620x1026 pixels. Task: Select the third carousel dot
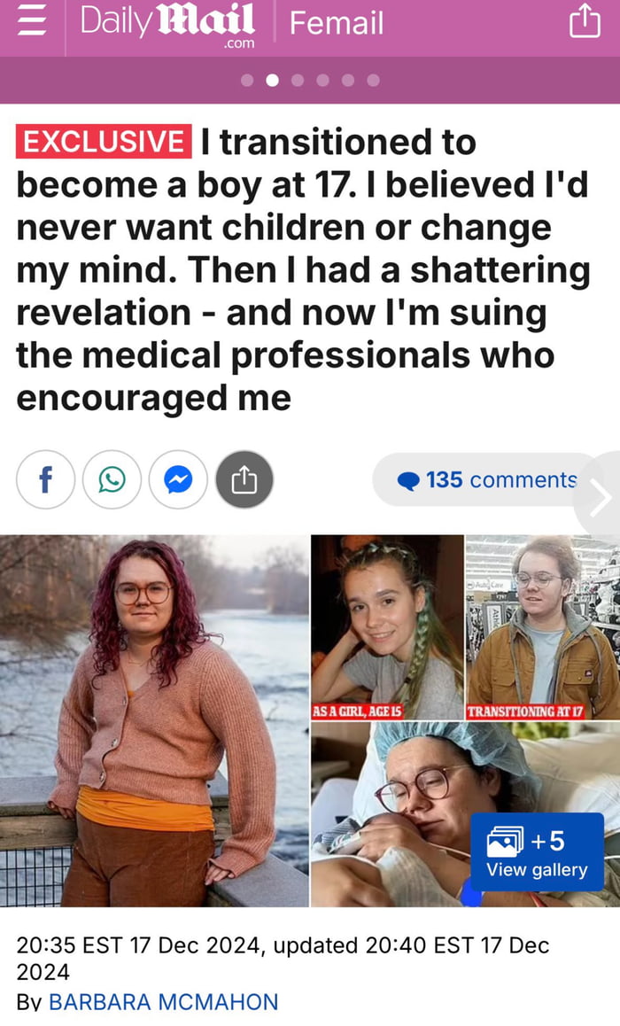click(298, 81)
